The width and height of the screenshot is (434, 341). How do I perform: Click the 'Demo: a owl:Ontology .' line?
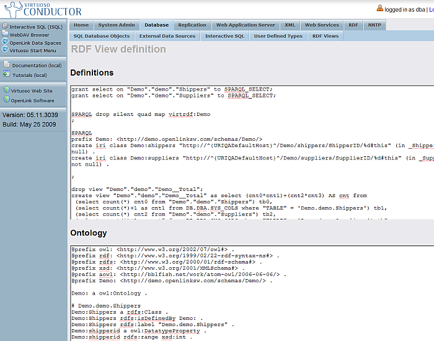(109, 293)
